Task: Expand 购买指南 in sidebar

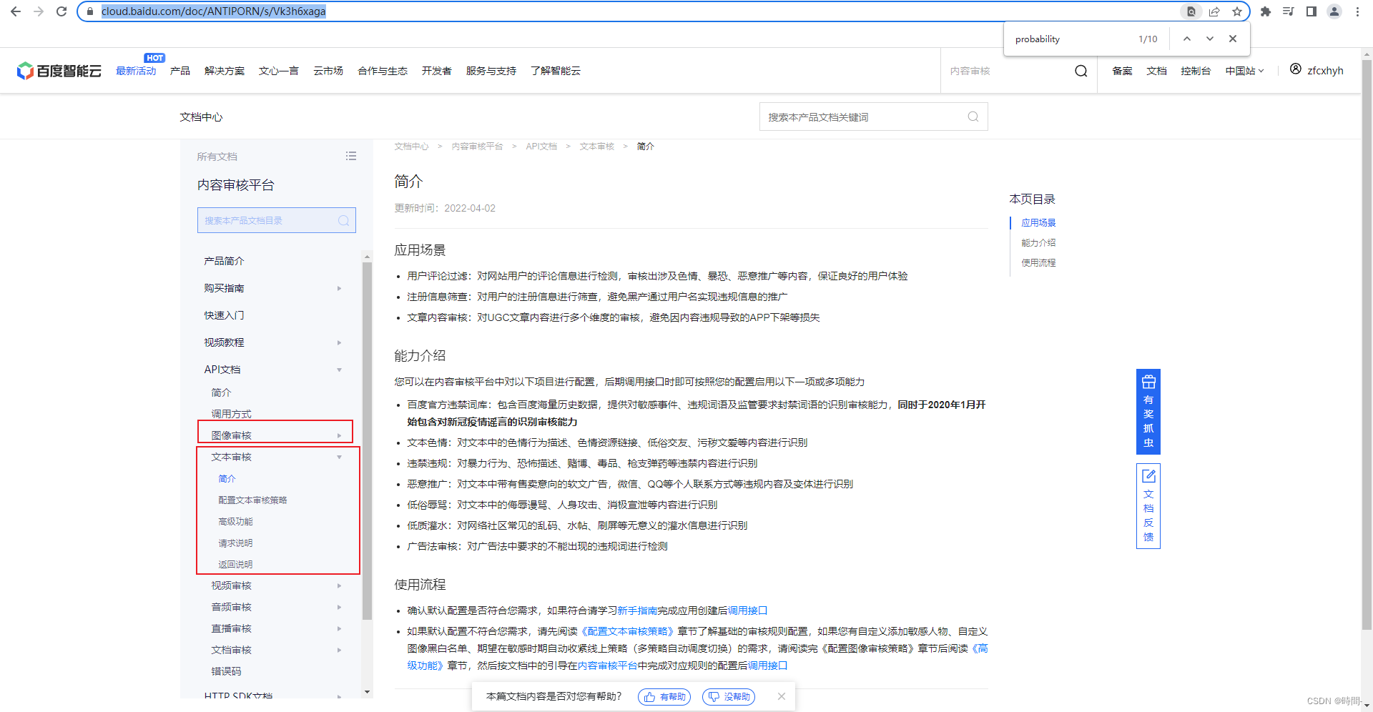Action: tap(339, 288)
